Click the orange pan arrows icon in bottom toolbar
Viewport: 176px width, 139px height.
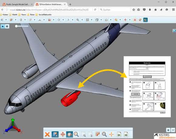[x=63, y=134]
